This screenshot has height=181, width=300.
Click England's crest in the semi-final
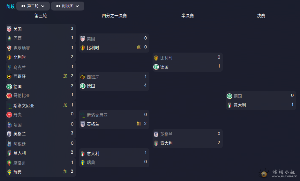[156, 134]
